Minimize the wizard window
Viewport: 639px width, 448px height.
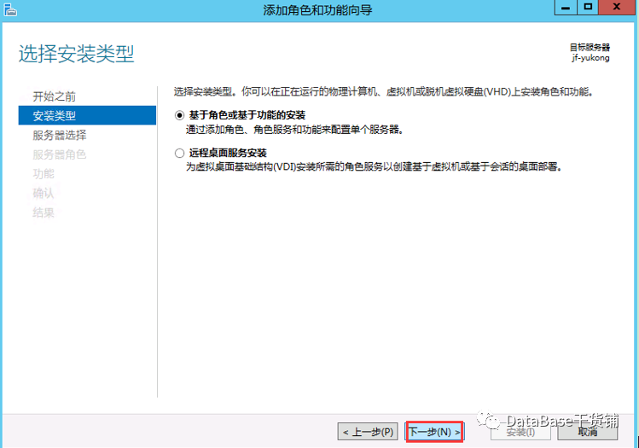tap(566, 8)
